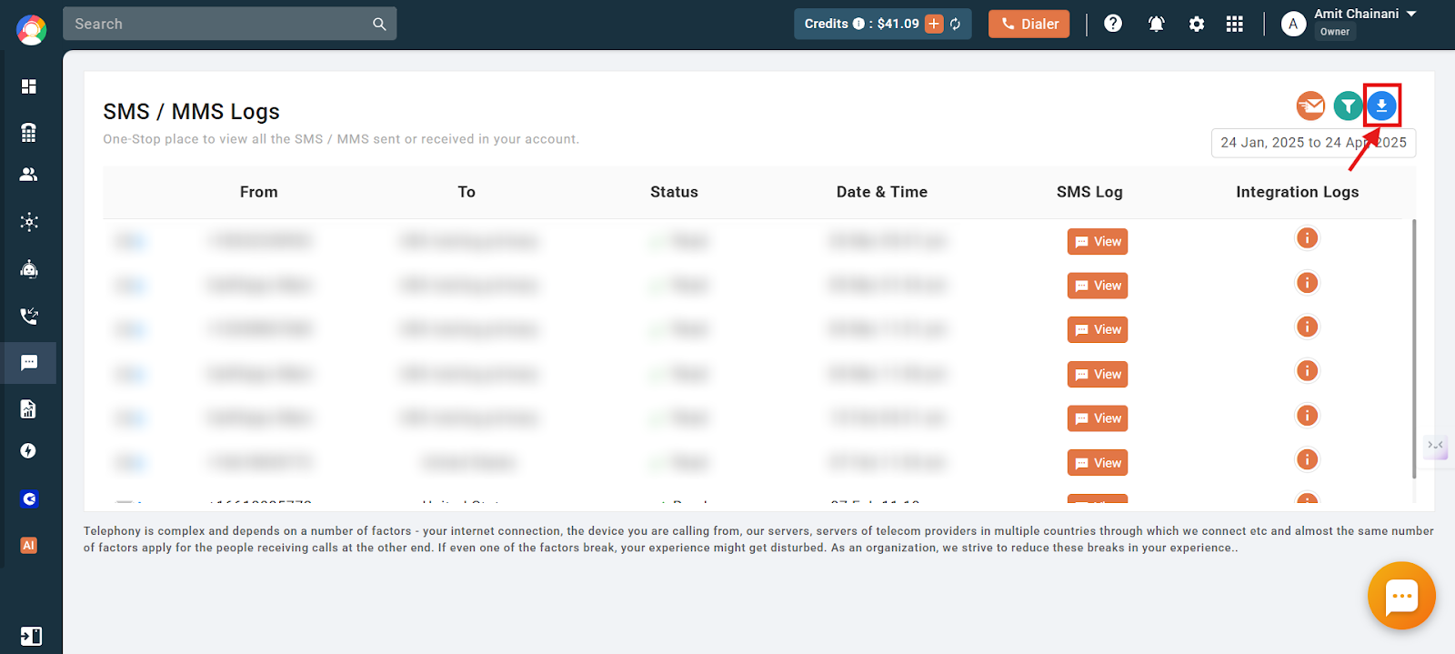Open the desk phone icon in sidebar
The image size is (1455, 654).
(29, 132)
